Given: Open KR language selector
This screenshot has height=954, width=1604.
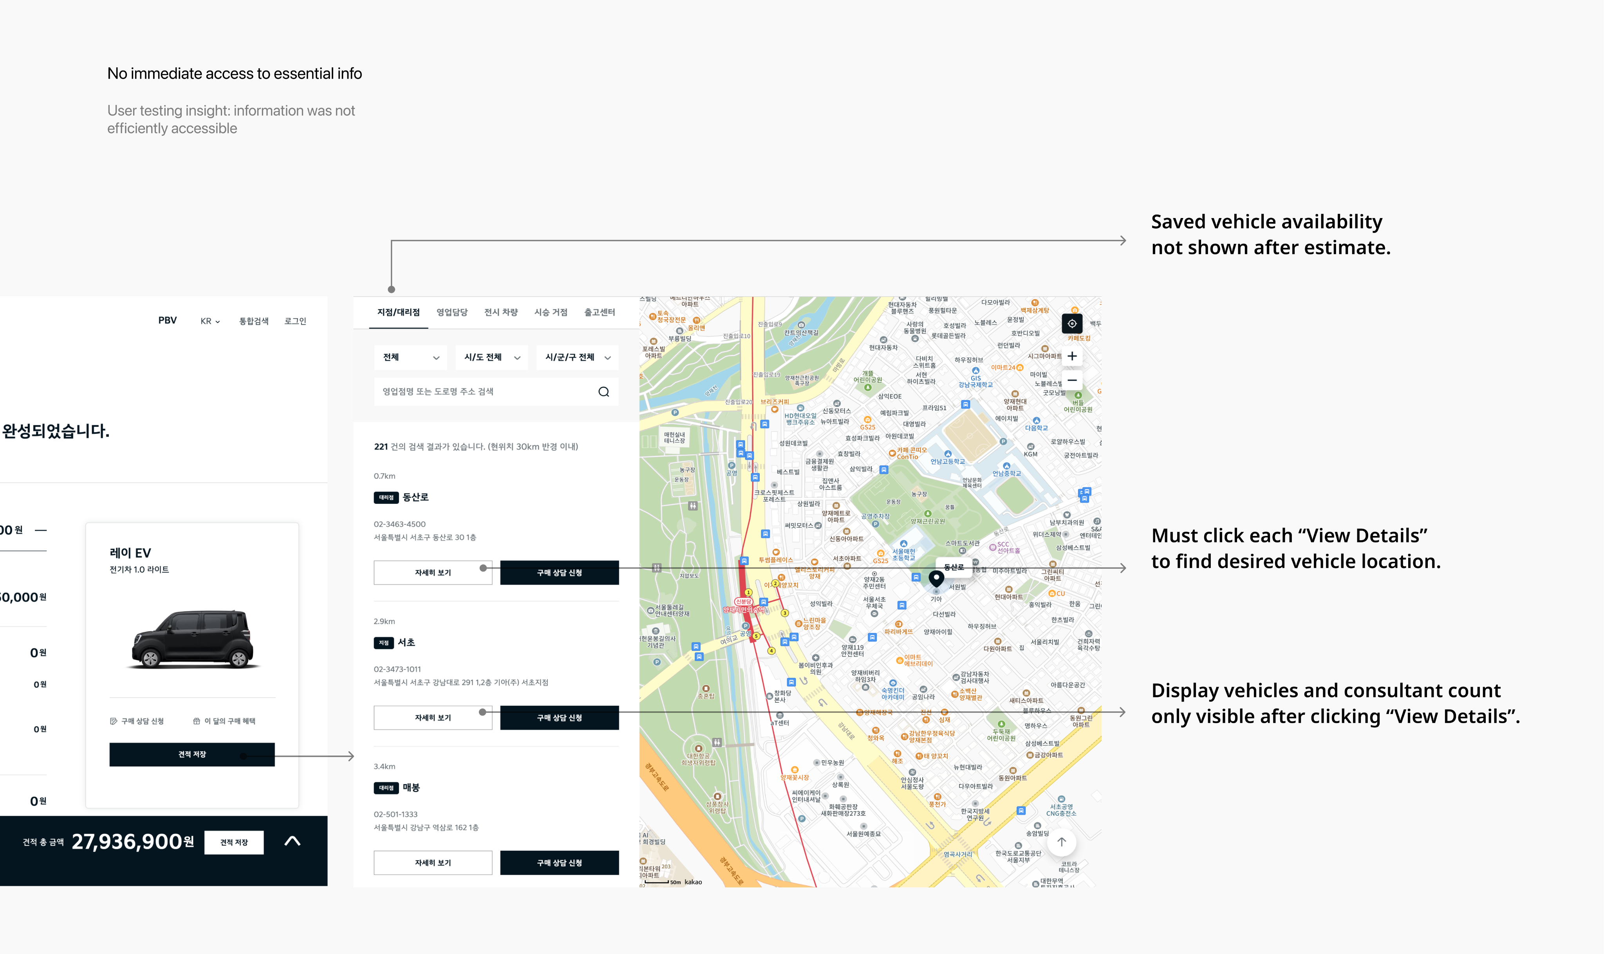Looking at the screenshot, I should [210, 321].
